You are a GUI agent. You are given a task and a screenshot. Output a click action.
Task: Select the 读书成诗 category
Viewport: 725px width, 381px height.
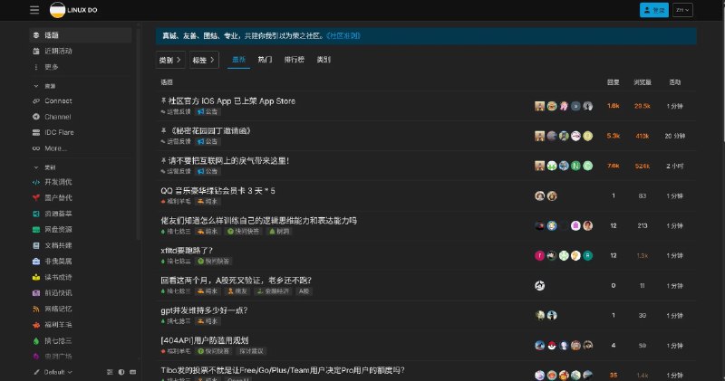[81, 277]
